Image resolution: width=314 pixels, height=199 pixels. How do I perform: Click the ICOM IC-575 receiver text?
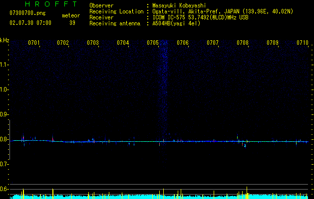pos(200,17)
